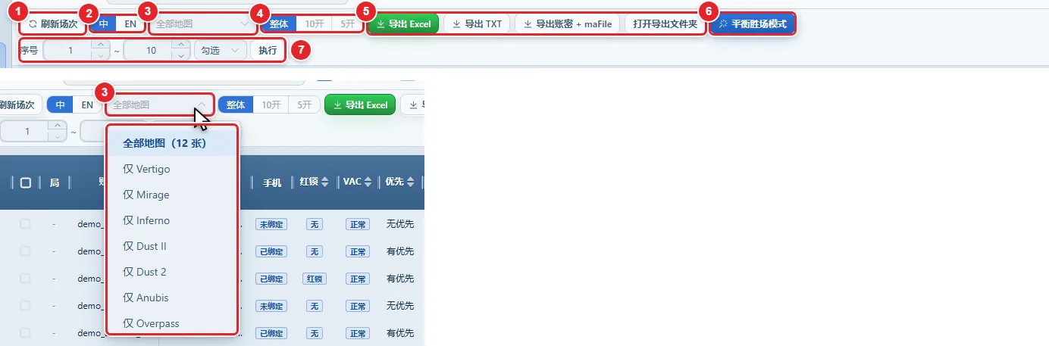Viewport: 1049px width, 346px height.
Task: Click green 导出 Excel button in top strip
Action: click(403, 24)
